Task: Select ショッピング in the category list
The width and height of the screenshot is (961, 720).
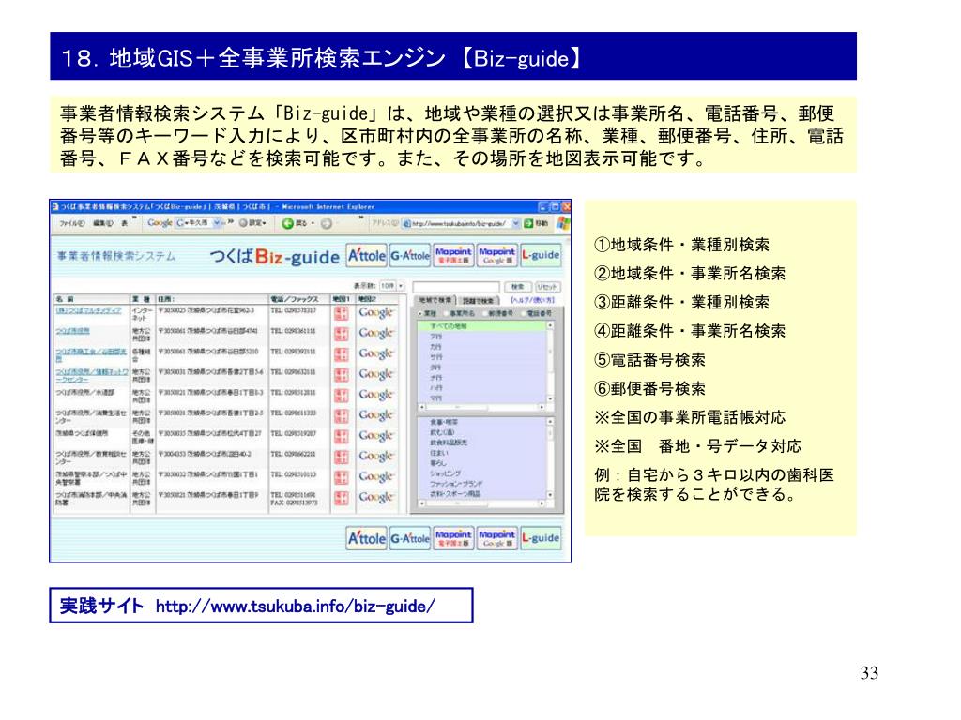Action: point(445,473)
